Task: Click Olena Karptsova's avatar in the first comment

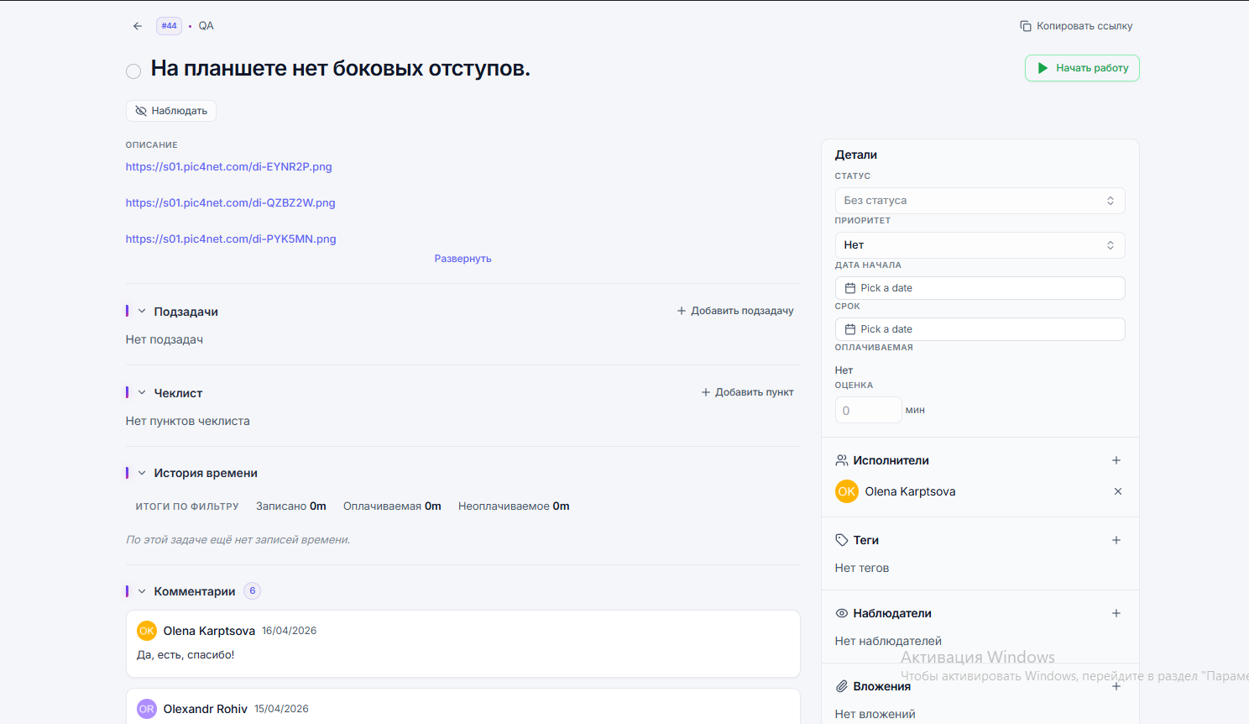Action: coord(147,631)
